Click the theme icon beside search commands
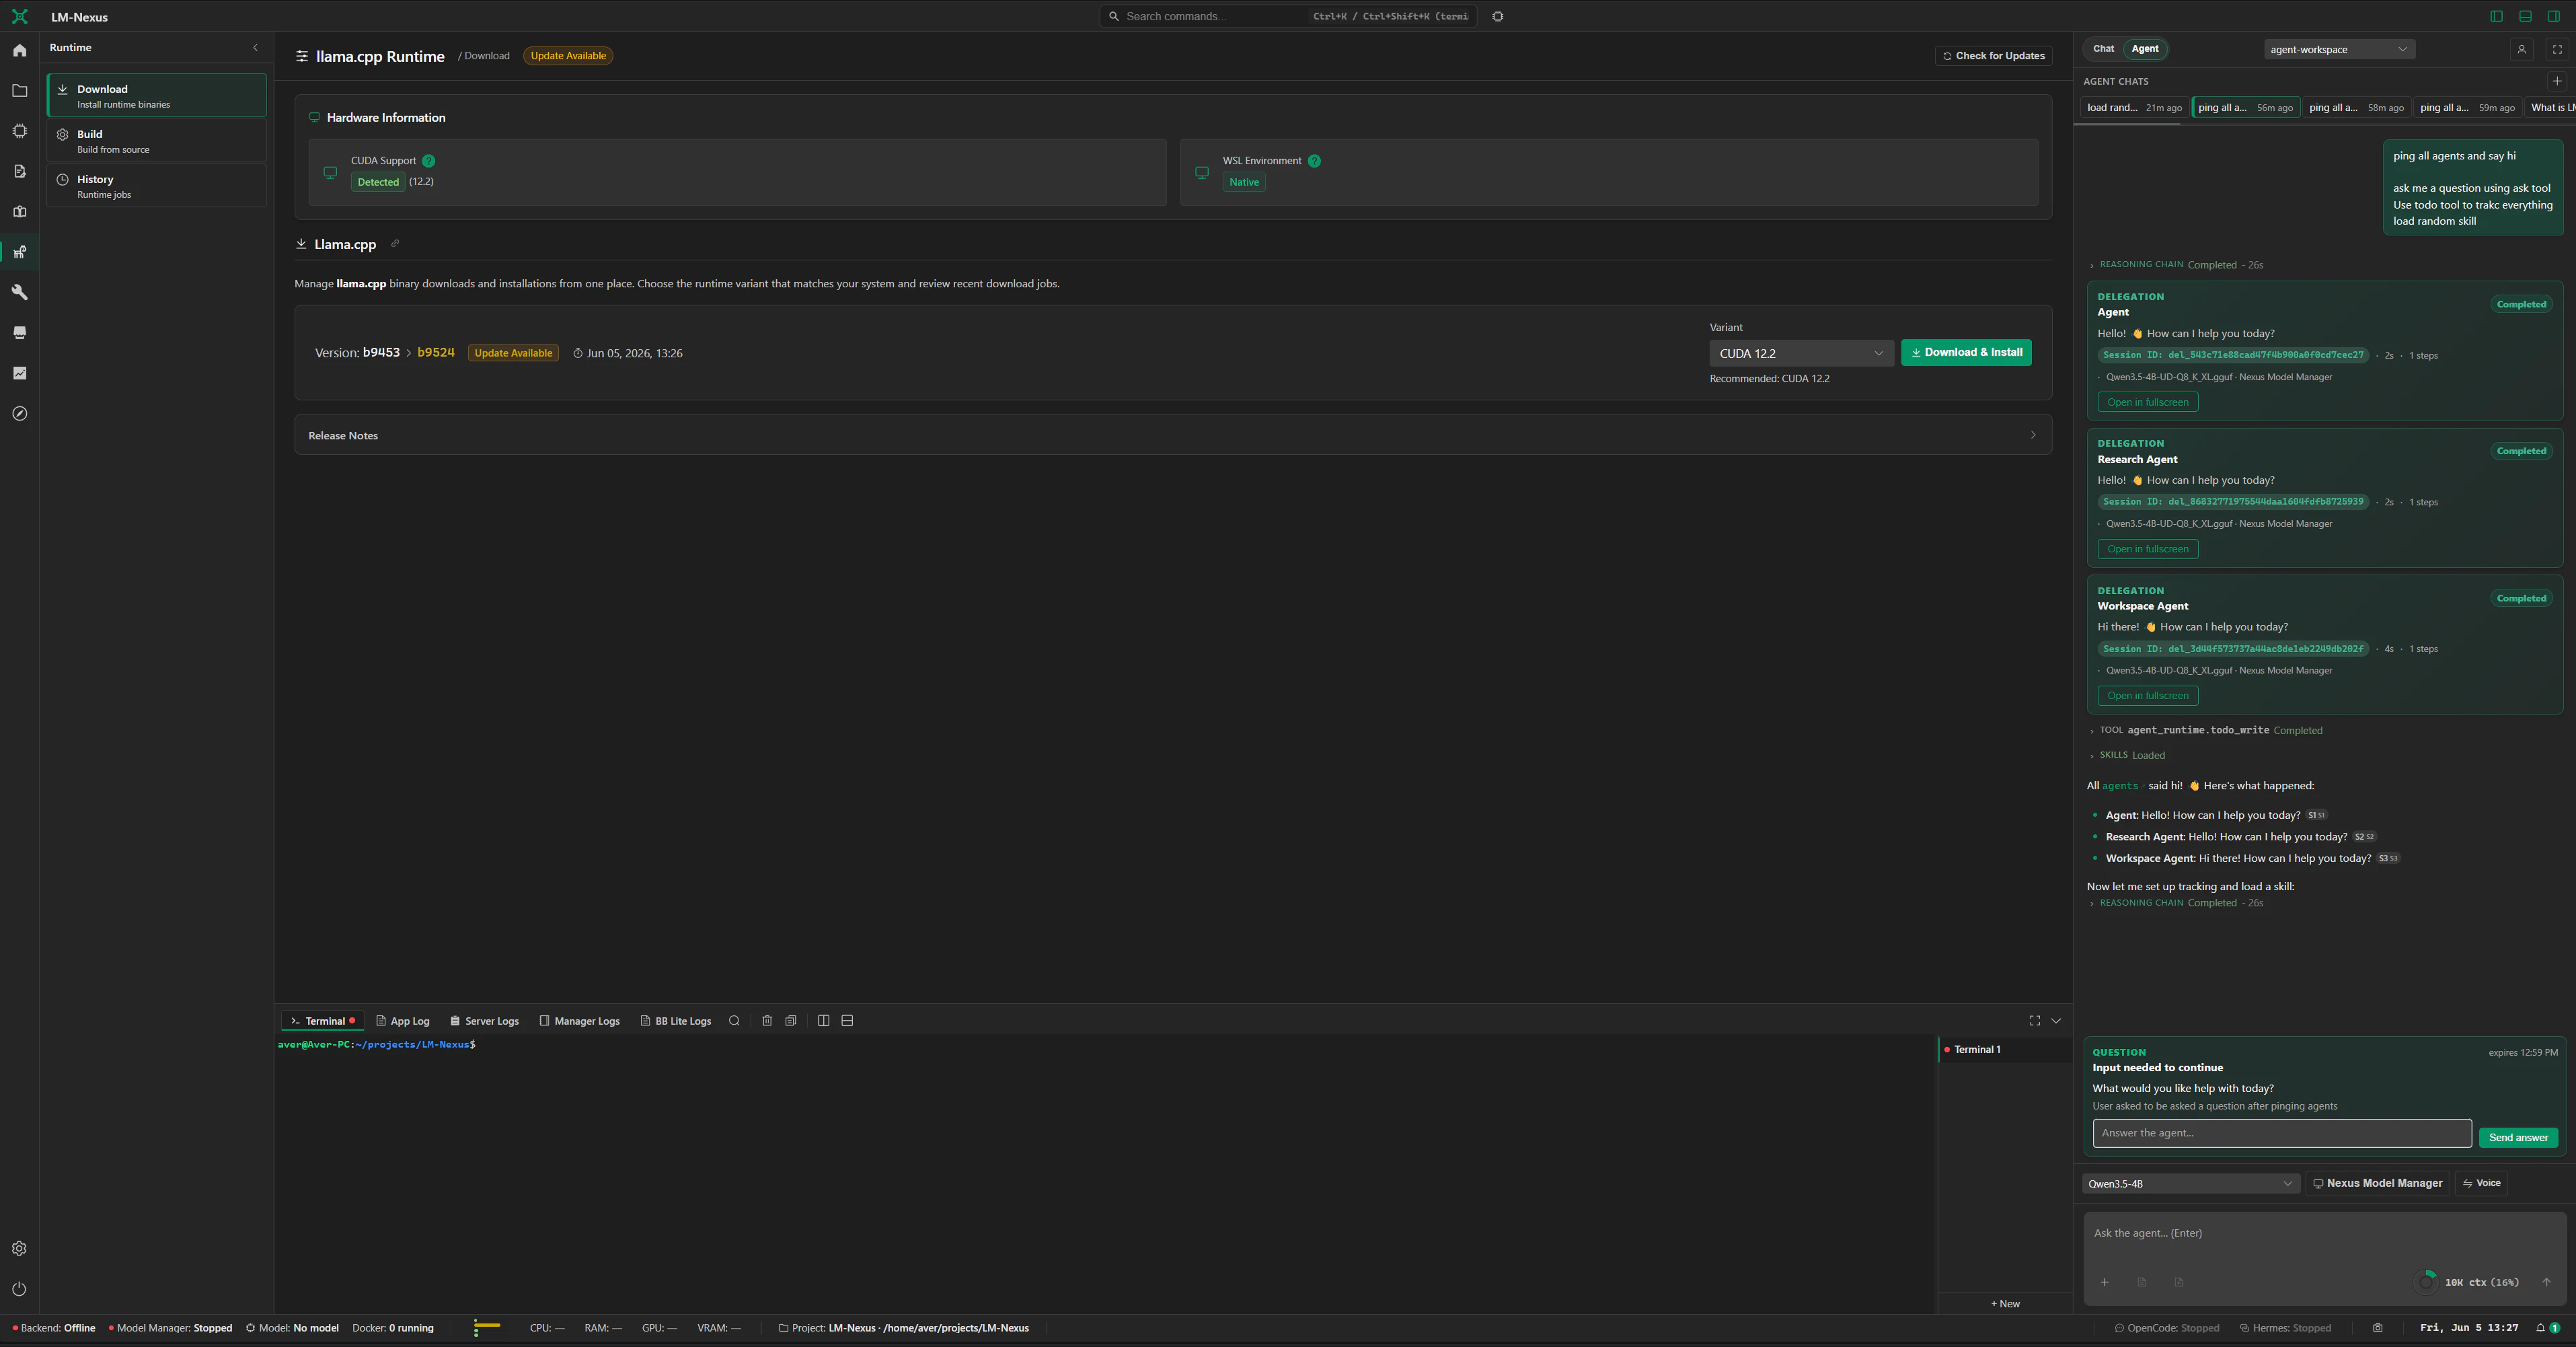This screenshot has height=1347, width=2576. [1498, 16]
